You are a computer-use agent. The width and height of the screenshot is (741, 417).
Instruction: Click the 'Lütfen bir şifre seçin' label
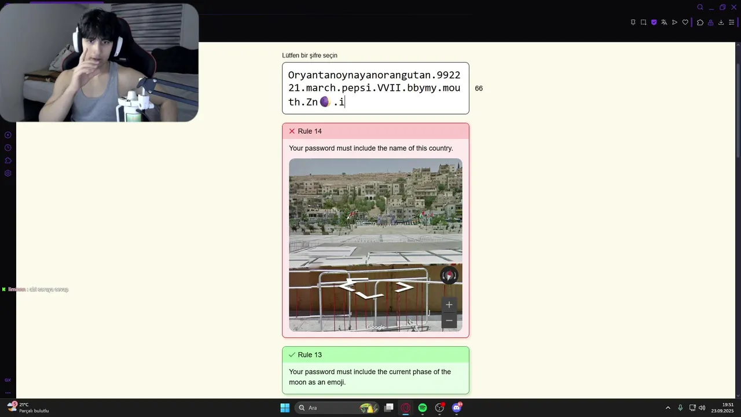click(x=310, y=56)
